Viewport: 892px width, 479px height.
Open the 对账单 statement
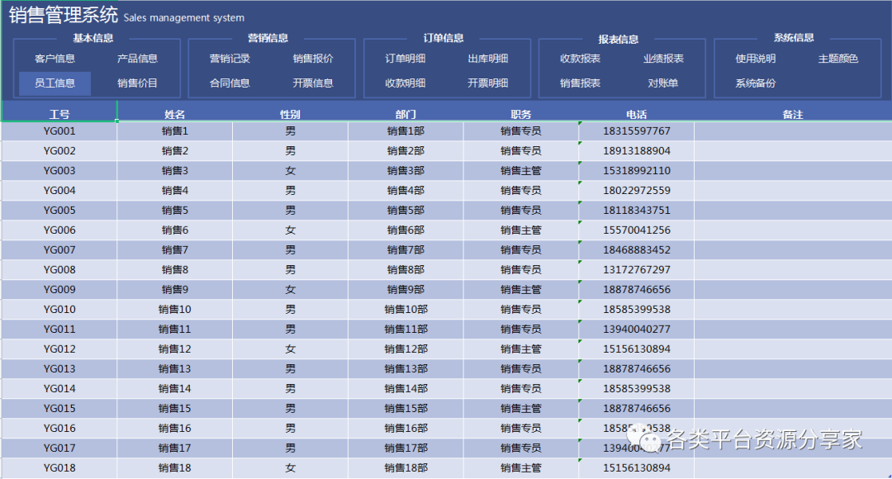[663, 83]
